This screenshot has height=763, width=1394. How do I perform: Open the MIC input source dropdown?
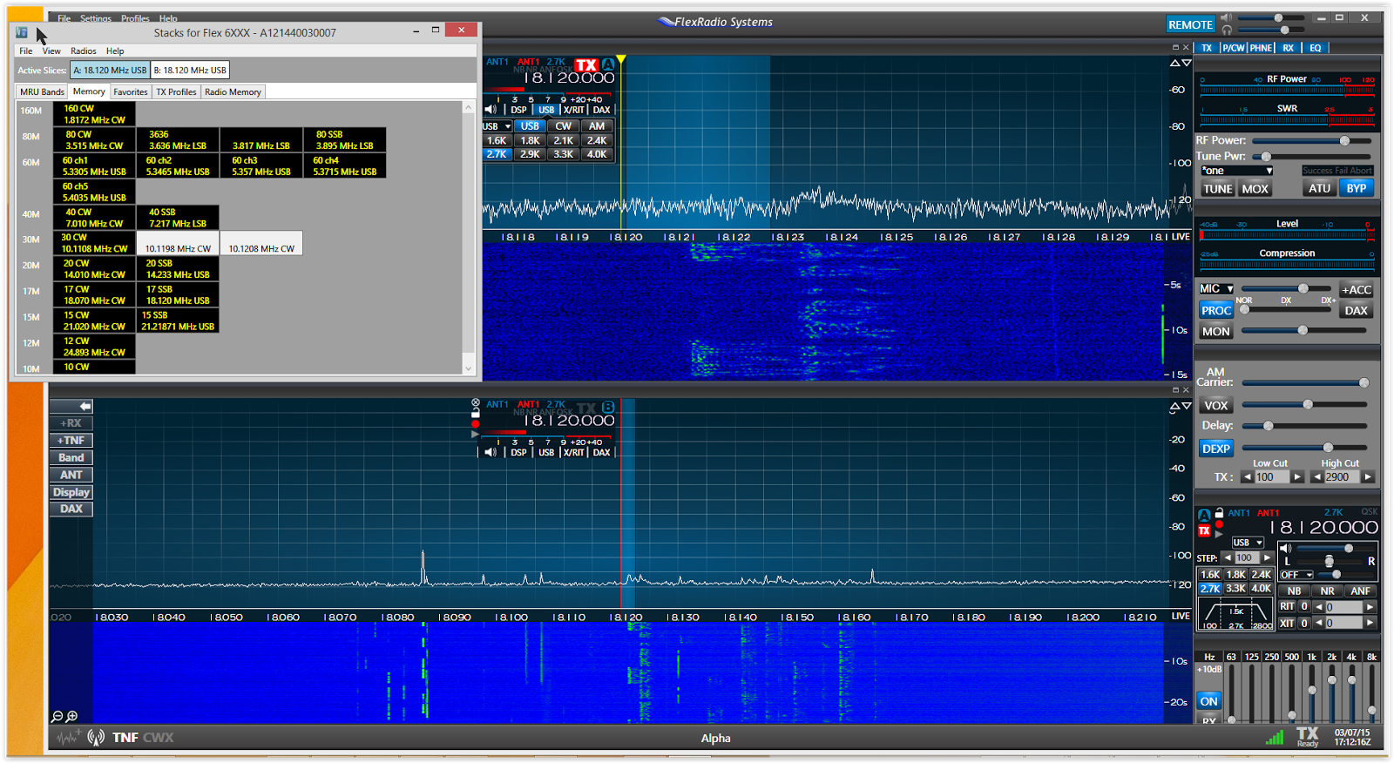[x=1216, y=289]
